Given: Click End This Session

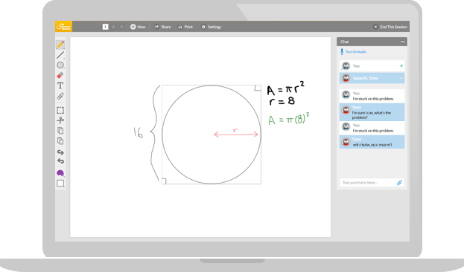Looking at the screenshot, I should 390,27.
